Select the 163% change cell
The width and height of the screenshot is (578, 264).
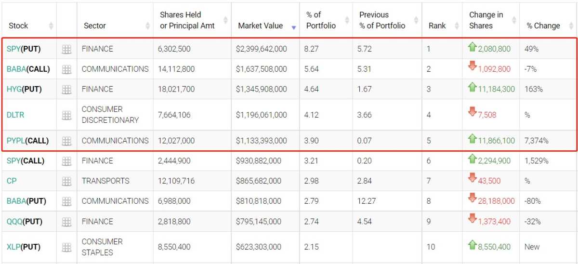[534, 90]
